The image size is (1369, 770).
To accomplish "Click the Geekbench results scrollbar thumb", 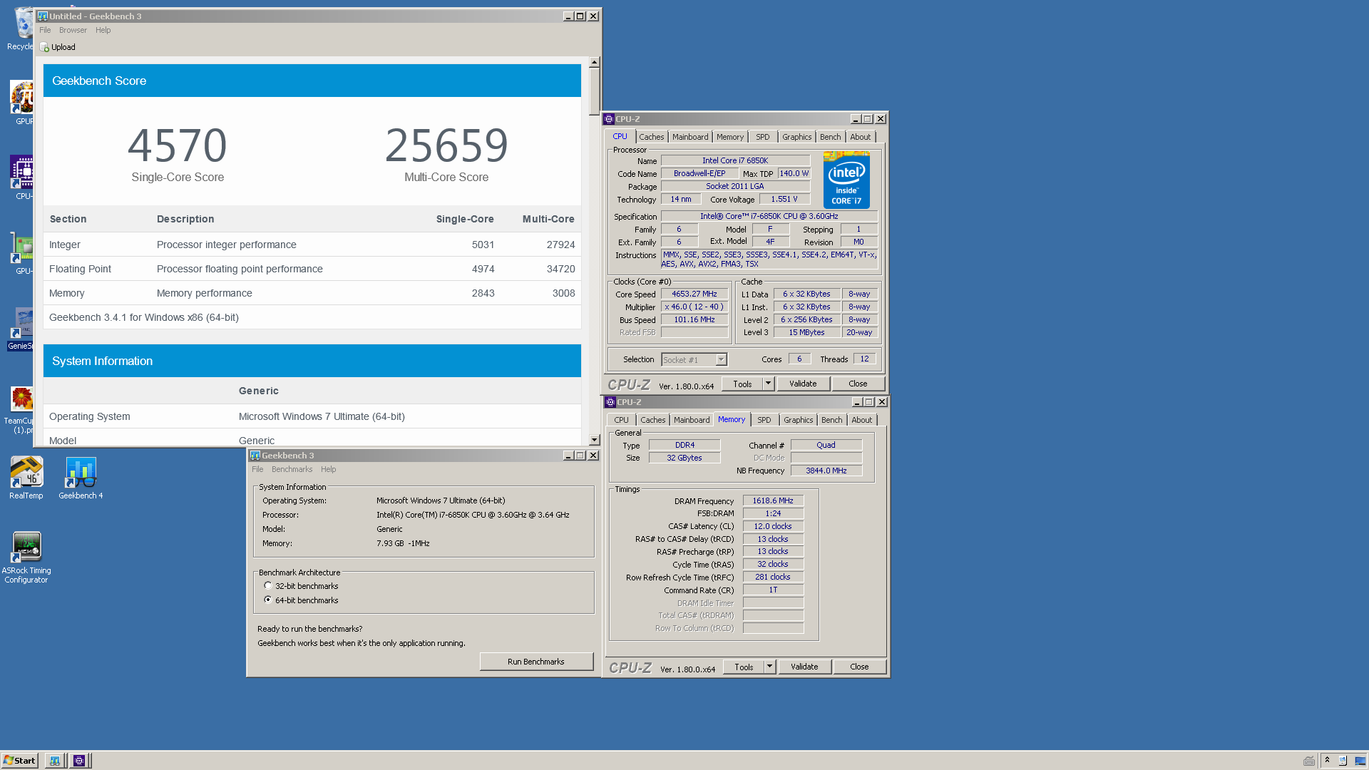I will click(x=594, y=92).
